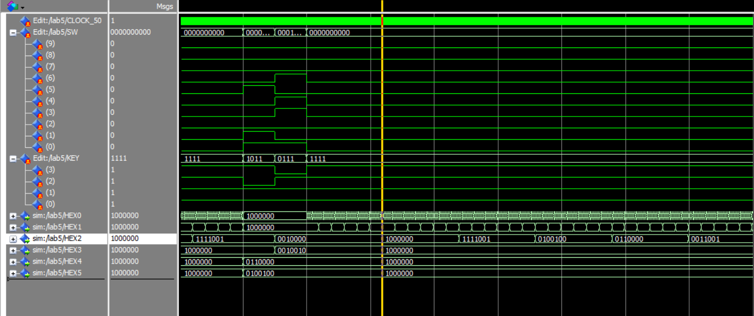Viewport: 754px width, 316px height.
Task: Select SW bit (5) in the signal list
Action: coord(50,90)
